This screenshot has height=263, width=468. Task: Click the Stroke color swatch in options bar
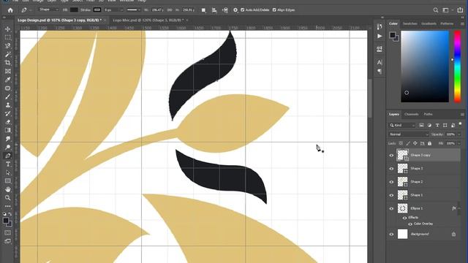coord(97,9)
